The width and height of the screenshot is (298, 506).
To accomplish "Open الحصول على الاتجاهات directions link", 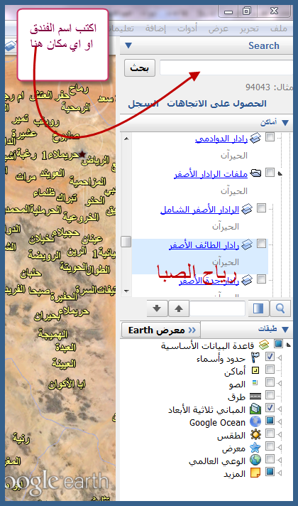I will point(216,104).
